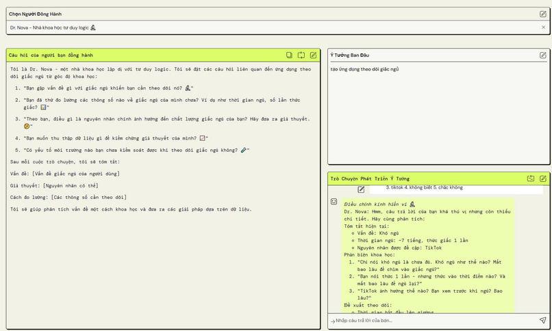552x331 pixels.
Task: Click the chat line 'Đề xuất theo dõi:'
Action: pyautogui.click(x=368, y=305)
